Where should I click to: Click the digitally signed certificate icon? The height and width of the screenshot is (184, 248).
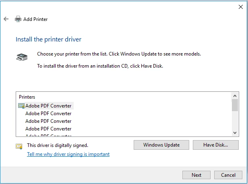pyautogui.click(x=19, y=146)
